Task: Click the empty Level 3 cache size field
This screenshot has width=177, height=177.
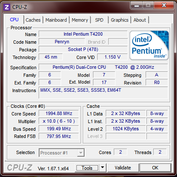Action: pyautogui.click(x=126, y=136)
